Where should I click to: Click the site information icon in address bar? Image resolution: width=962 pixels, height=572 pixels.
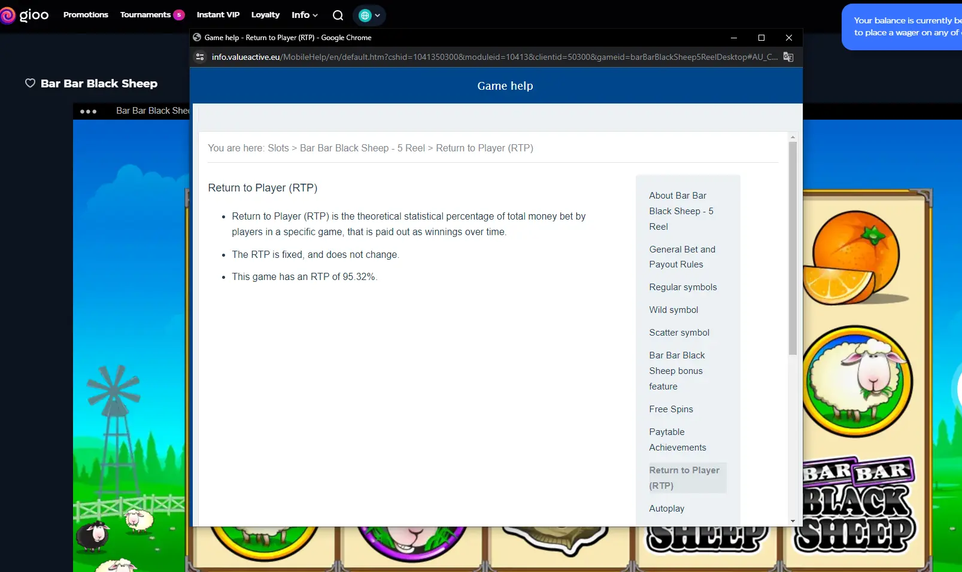[200, 57]
